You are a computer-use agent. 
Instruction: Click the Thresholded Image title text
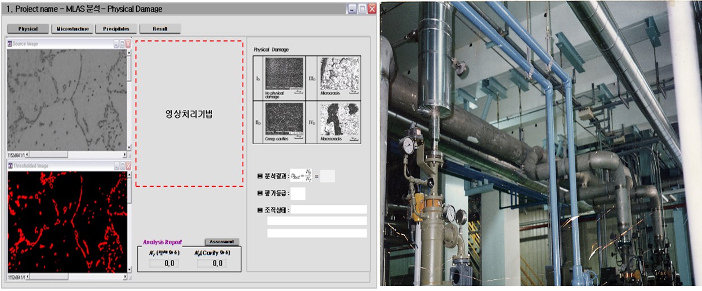coord(30,166)
